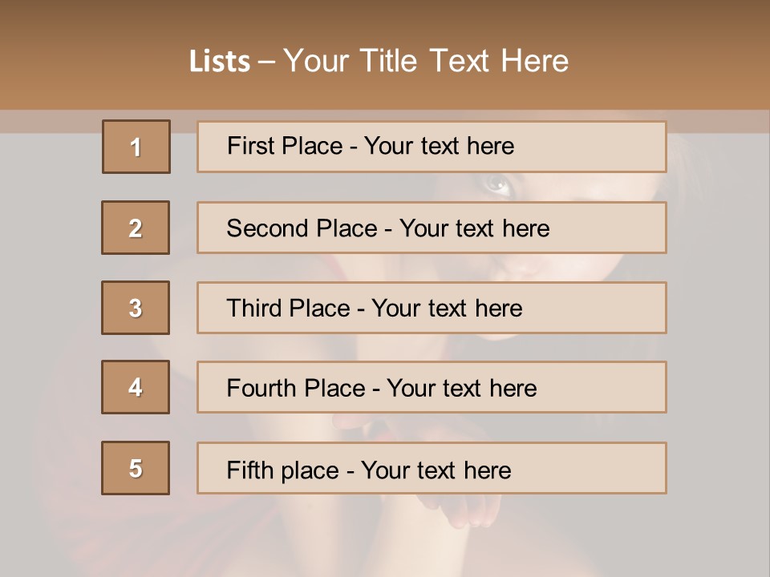The image size is (770, 577).
Task: Click the bold word Lists in title
Action: [220, 62]
